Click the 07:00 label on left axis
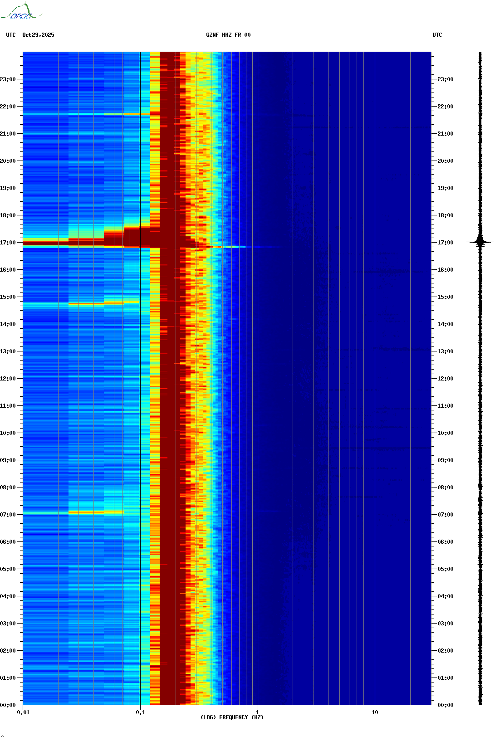The width and height of the screenshot is (500, 741). (x=8, y=515)
